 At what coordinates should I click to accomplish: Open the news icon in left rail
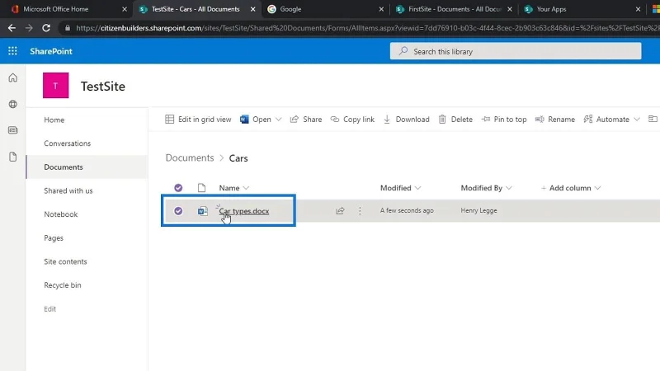13,130
